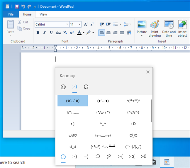Toggle underline formatting

pyautogui.click(x=51, y=33)
